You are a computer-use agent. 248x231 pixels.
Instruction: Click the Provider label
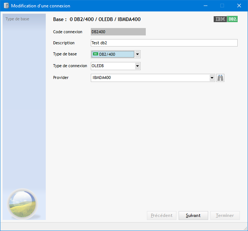tap(61, 77)
